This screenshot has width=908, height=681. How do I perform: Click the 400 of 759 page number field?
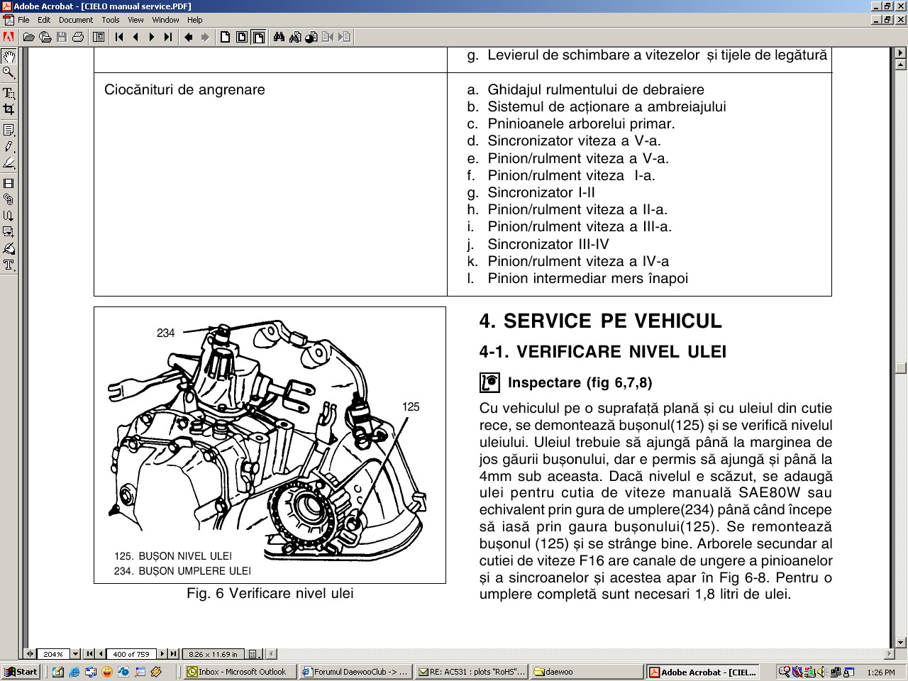pos(131,654)
